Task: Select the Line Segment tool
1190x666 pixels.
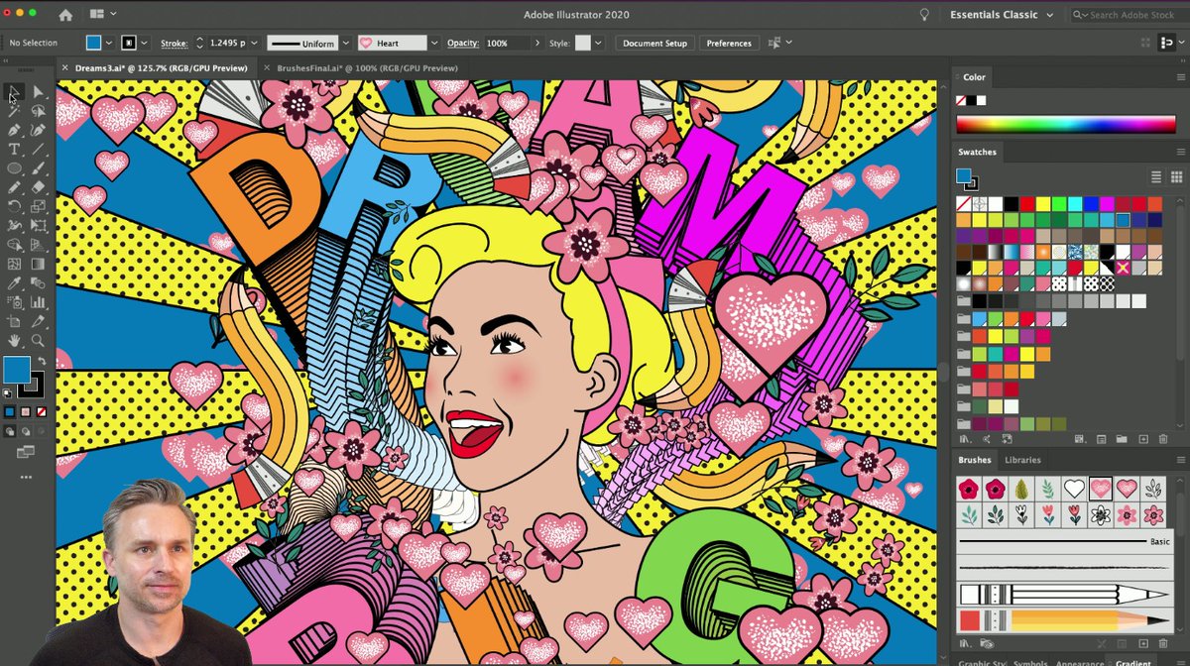Action: click(x=38, y=149)
